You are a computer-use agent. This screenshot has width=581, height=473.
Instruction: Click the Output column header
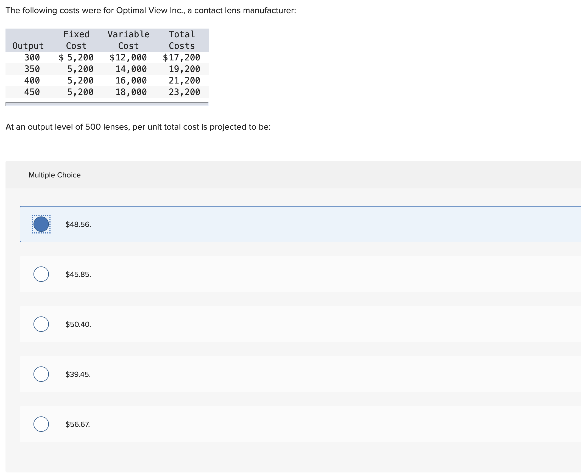point(28,46)
